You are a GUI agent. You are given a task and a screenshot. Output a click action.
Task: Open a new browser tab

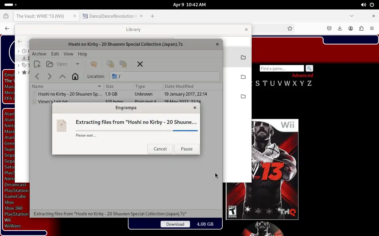[152, 16]
